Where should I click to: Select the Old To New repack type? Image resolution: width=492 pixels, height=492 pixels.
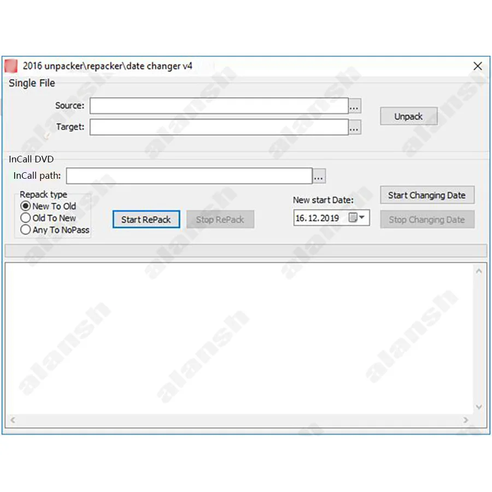coord(48,218)
